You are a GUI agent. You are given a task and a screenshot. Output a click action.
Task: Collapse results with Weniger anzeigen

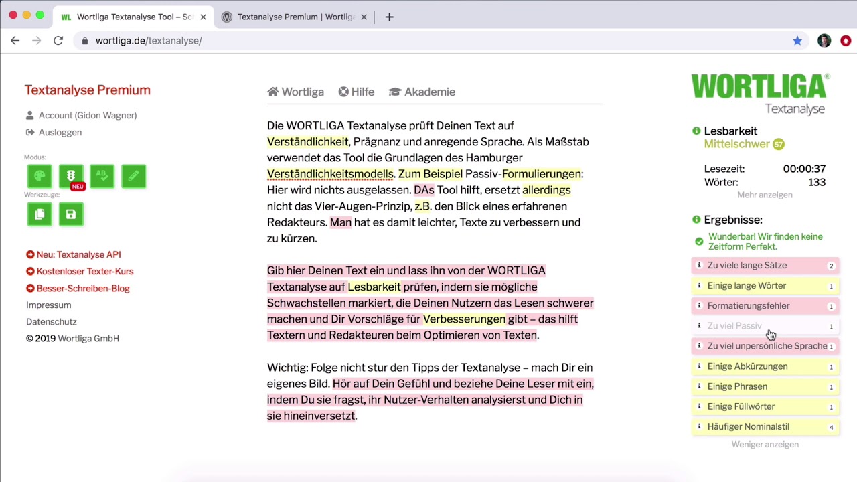coord(765,444)
